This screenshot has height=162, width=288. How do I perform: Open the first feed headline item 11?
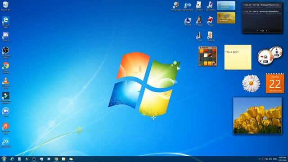[x=262, y=5]
